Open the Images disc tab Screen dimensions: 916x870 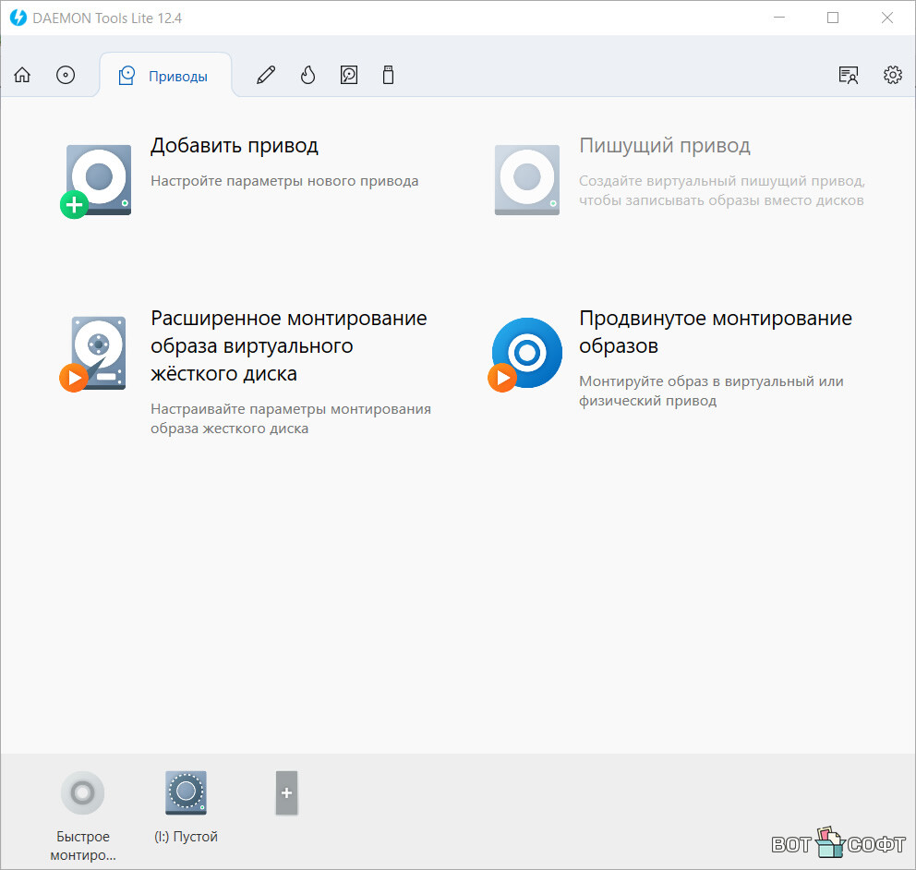pos(66,76)
